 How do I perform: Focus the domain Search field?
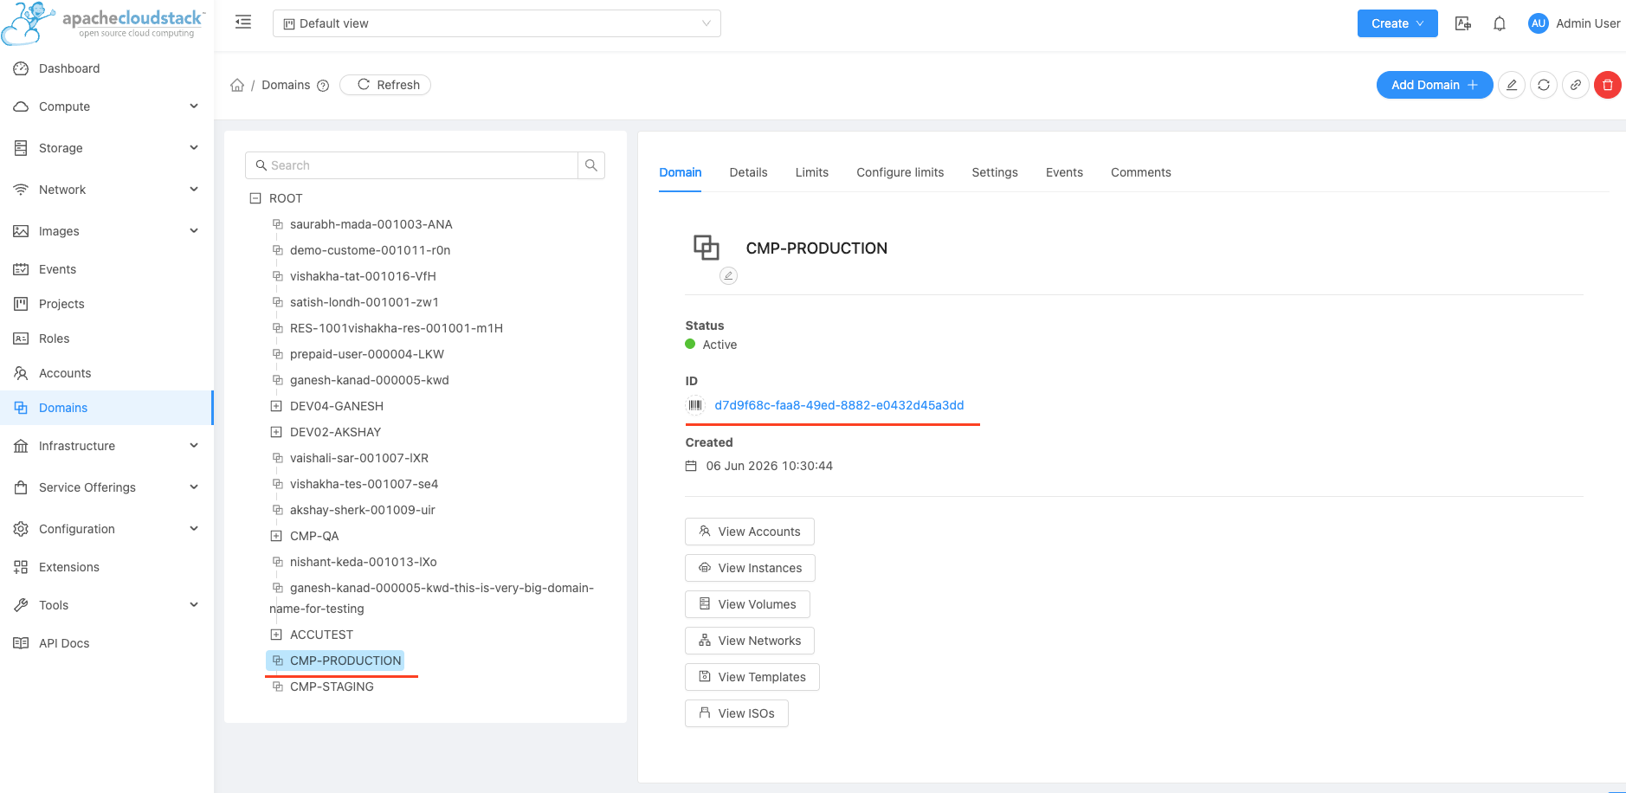(x=412, y=165)
